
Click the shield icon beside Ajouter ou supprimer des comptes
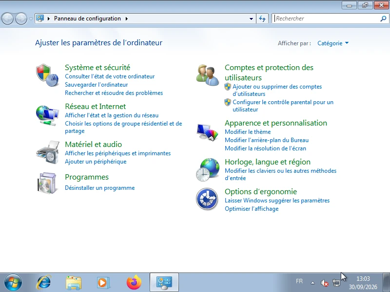pos(228,87)
